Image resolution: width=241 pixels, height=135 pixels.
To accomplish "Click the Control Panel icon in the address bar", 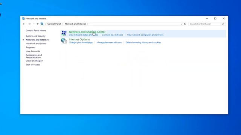I will point(42,24).
